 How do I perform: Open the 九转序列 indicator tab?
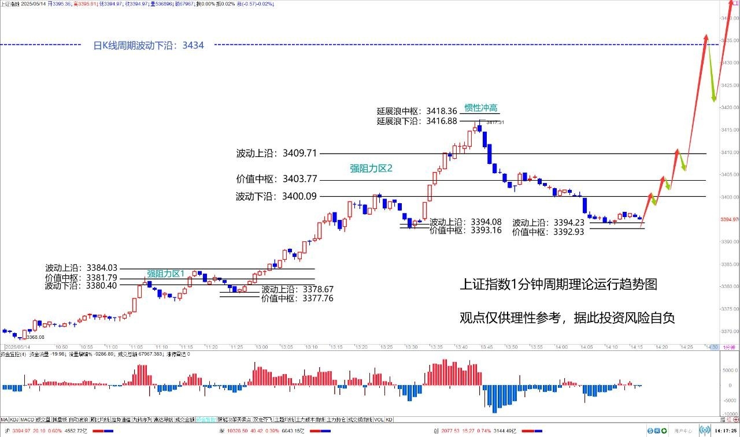(x=142, y=420)
